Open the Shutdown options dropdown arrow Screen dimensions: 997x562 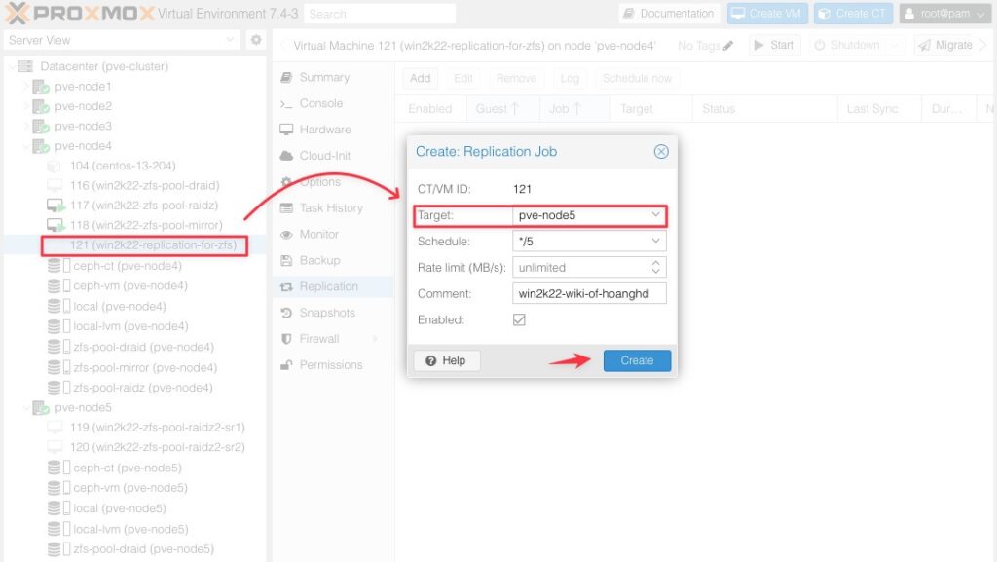pos(895,45)
